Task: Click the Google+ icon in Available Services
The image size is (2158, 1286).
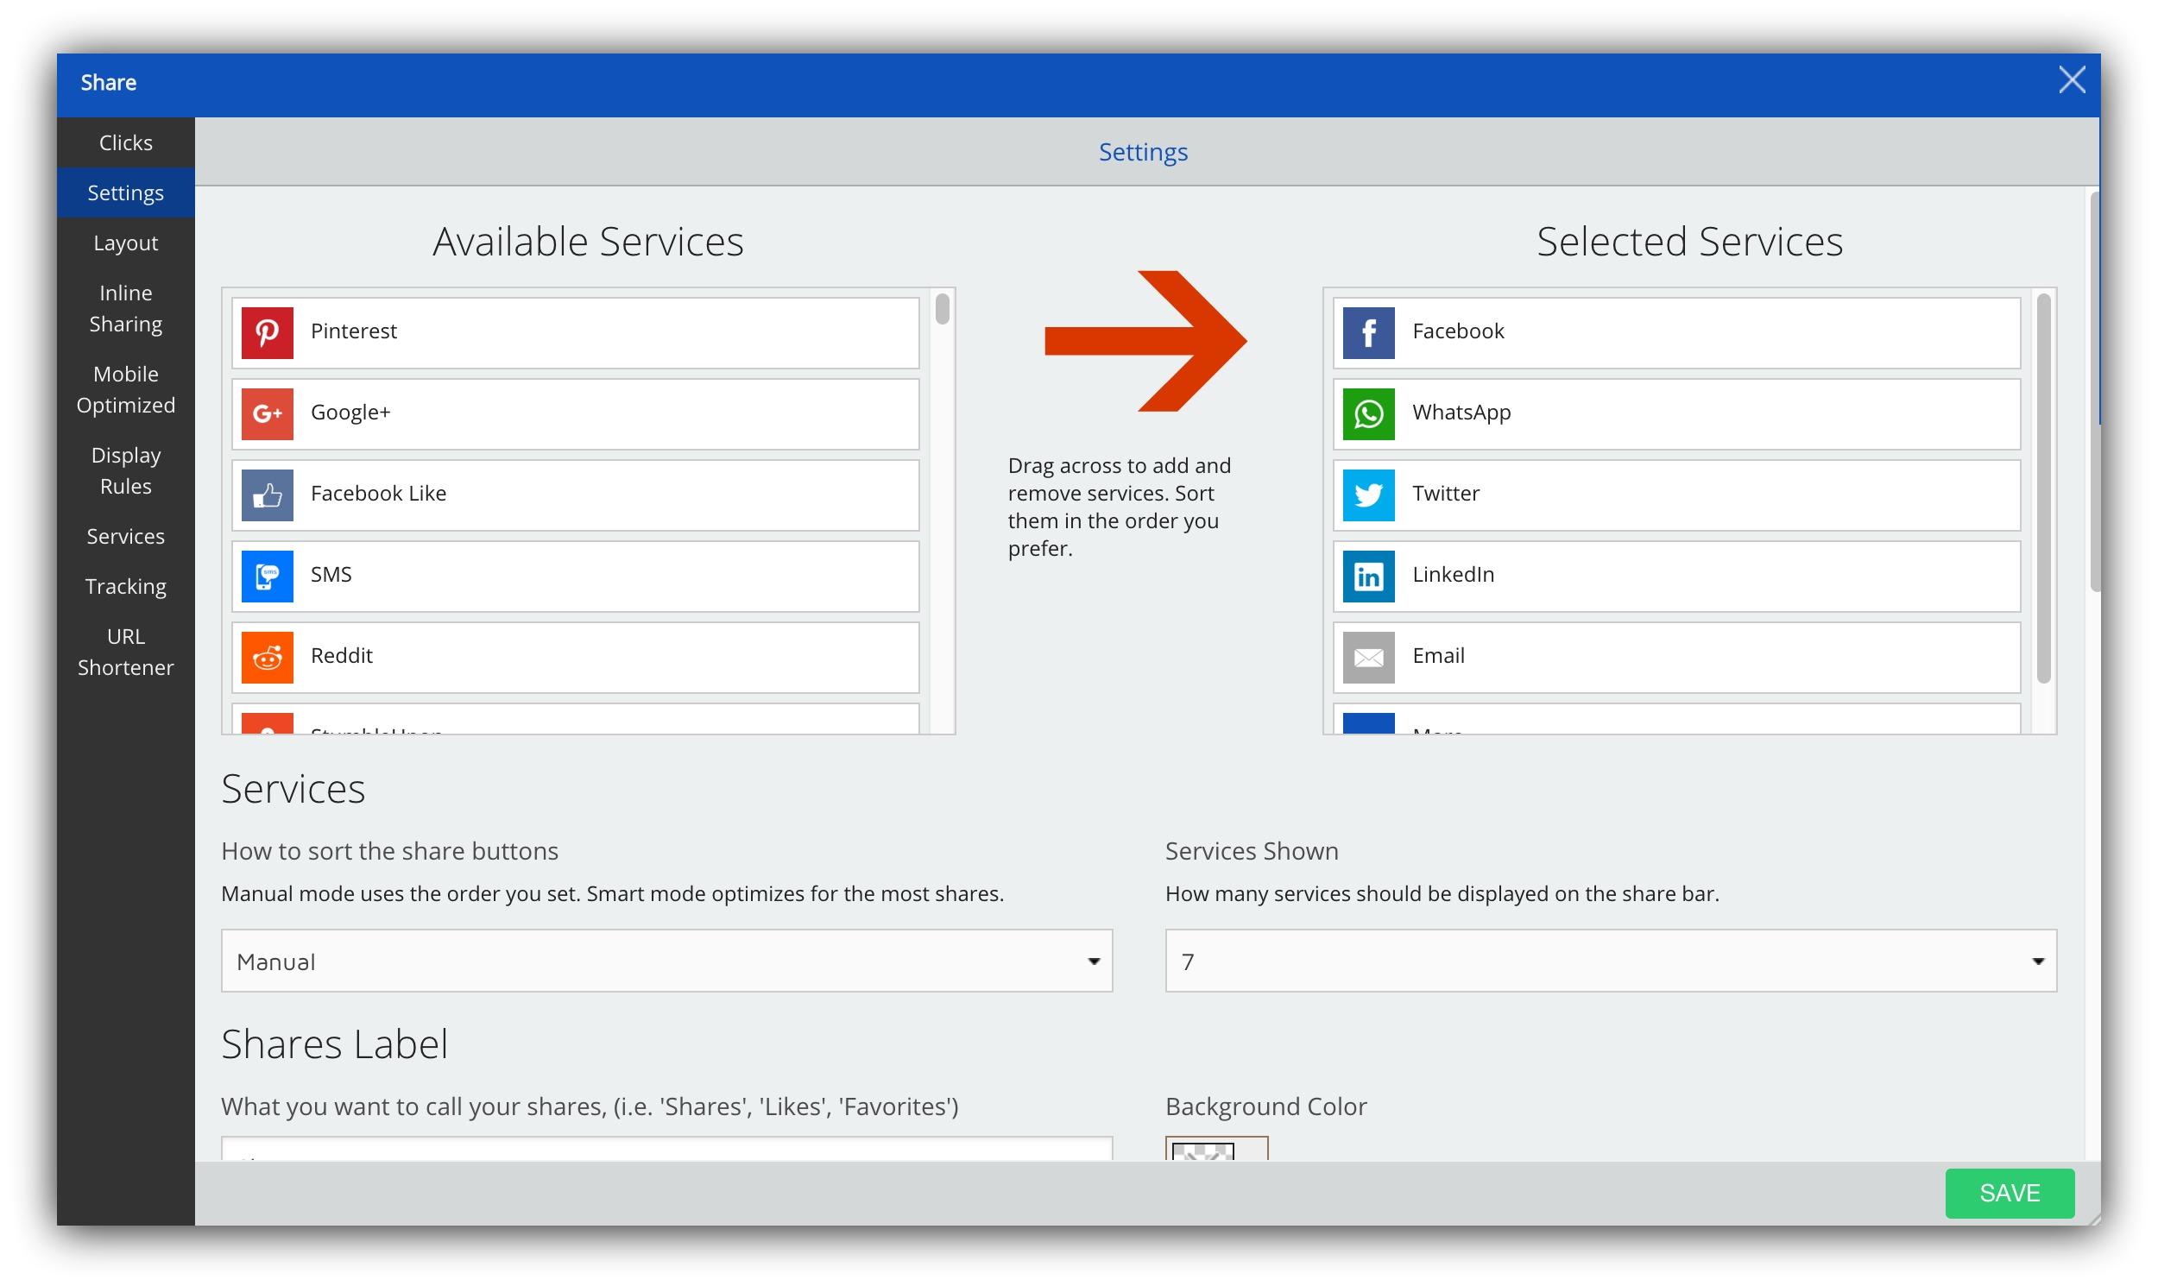Action: [x=268, y=412]
